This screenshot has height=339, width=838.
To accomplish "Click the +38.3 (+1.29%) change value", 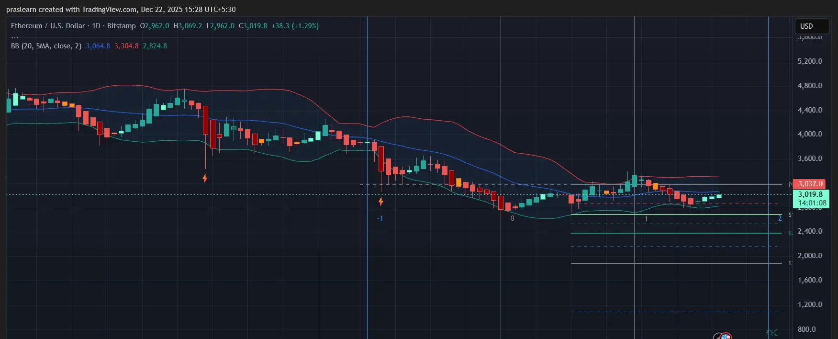I will pos(295,26).
